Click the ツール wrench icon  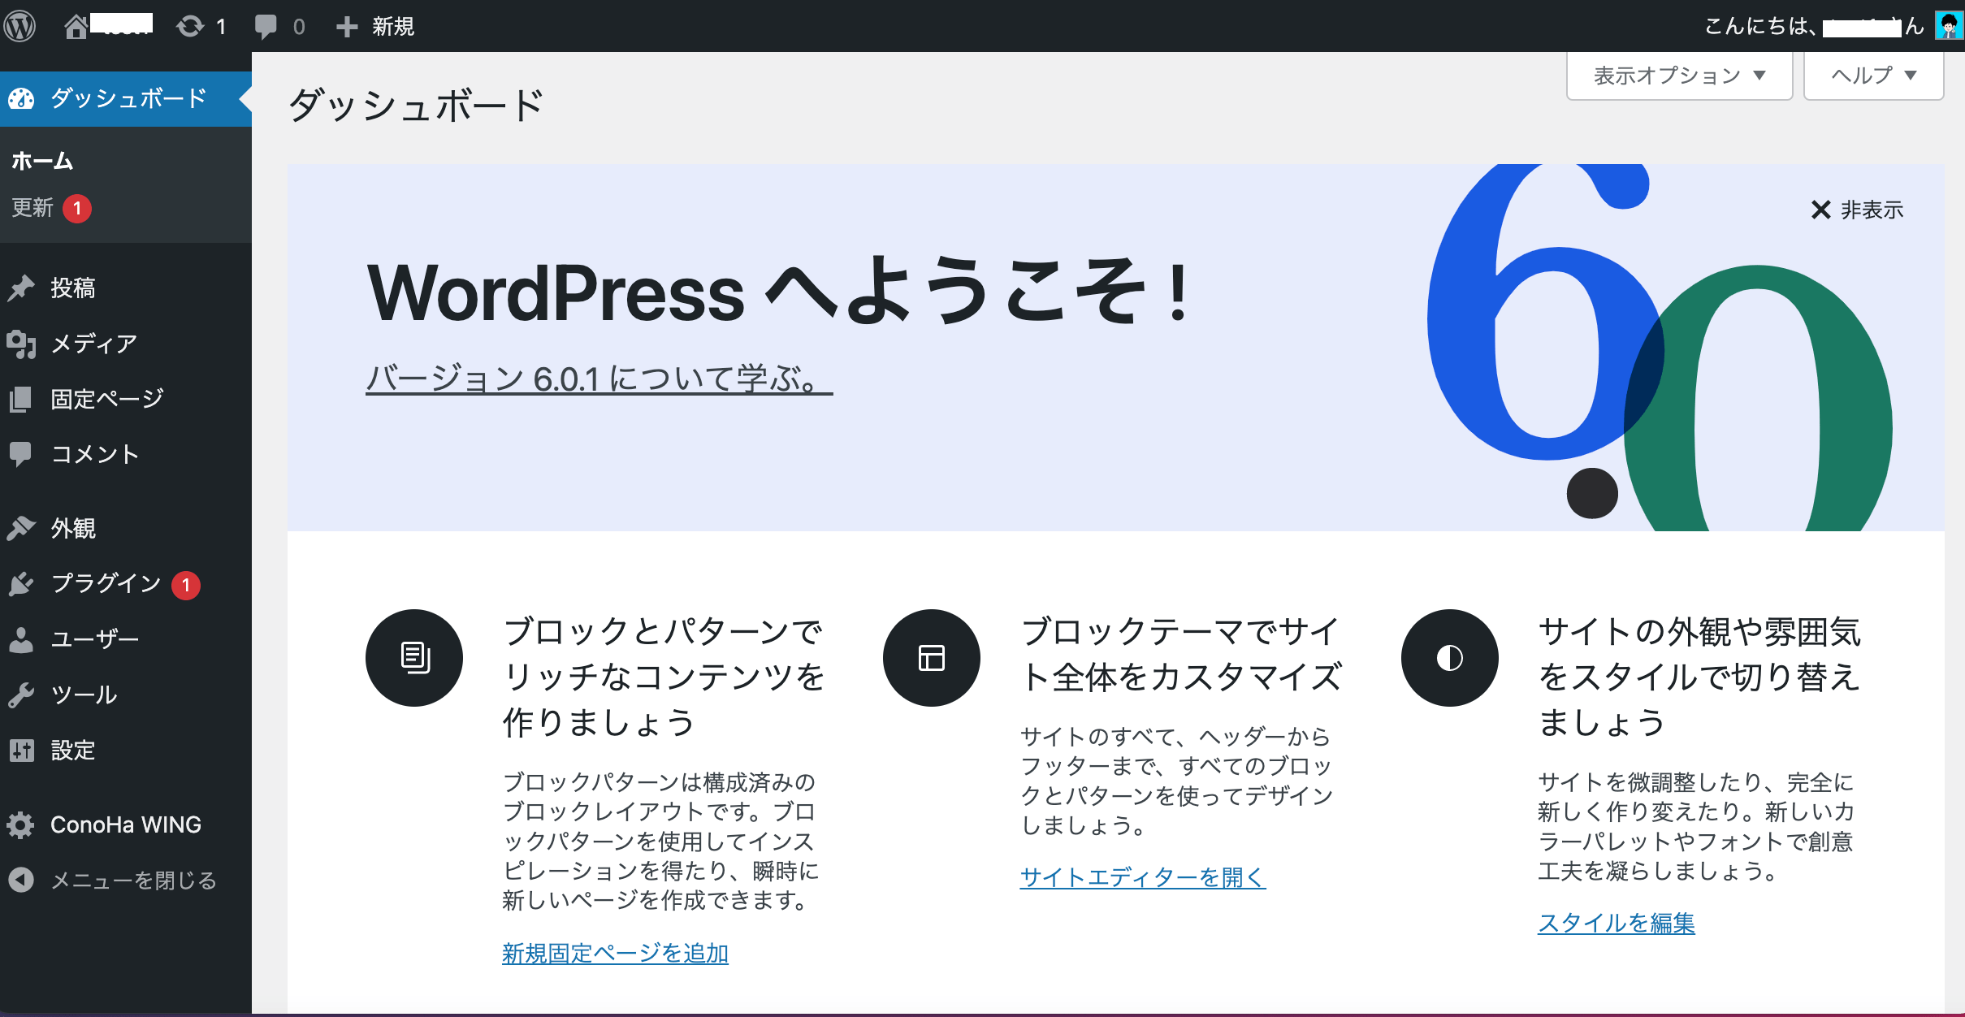click(x=21, y=695)
